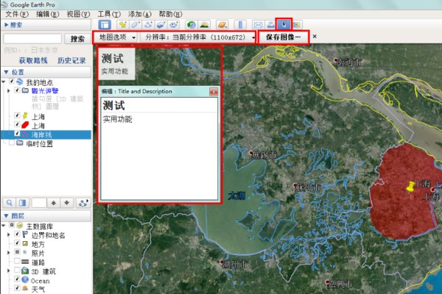Image resolution: width=442 pixels, height=294 pixels.
Task: Click in the search text box
Action: point(32,38)
